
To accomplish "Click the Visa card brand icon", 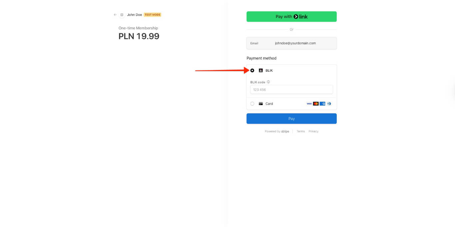I will click(x=309, y=104).
